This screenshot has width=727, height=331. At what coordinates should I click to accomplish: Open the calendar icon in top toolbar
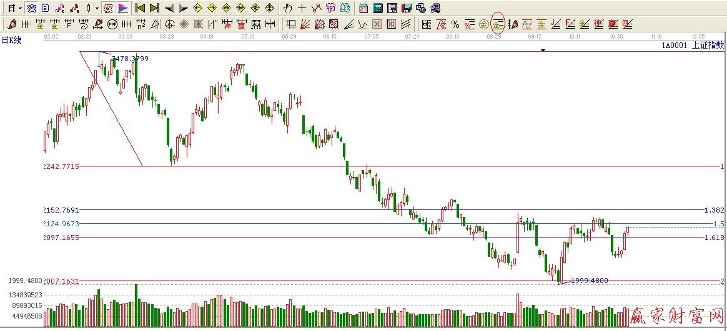363,8
